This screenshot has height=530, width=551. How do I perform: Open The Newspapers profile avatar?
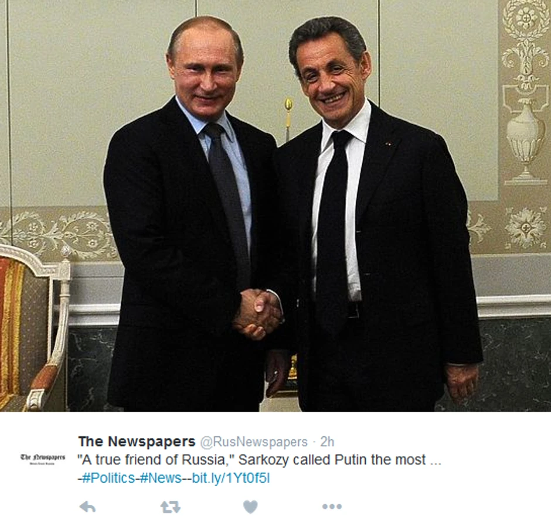(x=43, y=459)
